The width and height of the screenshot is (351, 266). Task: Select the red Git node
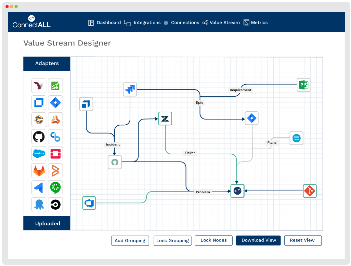(310, 191)
